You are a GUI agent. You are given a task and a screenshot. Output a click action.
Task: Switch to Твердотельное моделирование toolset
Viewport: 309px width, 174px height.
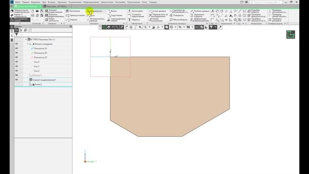point(20,11)
